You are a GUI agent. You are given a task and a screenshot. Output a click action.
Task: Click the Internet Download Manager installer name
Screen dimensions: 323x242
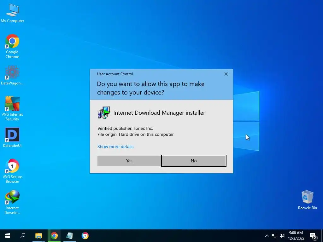[x=159, y=112]
